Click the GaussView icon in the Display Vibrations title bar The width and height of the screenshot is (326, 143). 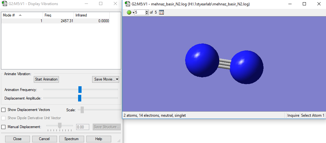pos(4,4)
